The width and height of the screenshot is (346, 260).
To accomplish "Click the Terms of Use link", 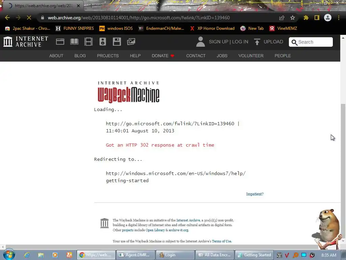I will (x=222, y=241).
